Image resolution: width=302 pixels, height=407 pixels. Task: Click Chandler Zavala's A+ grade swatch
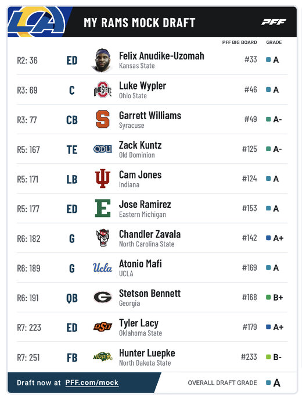[268, 238]
